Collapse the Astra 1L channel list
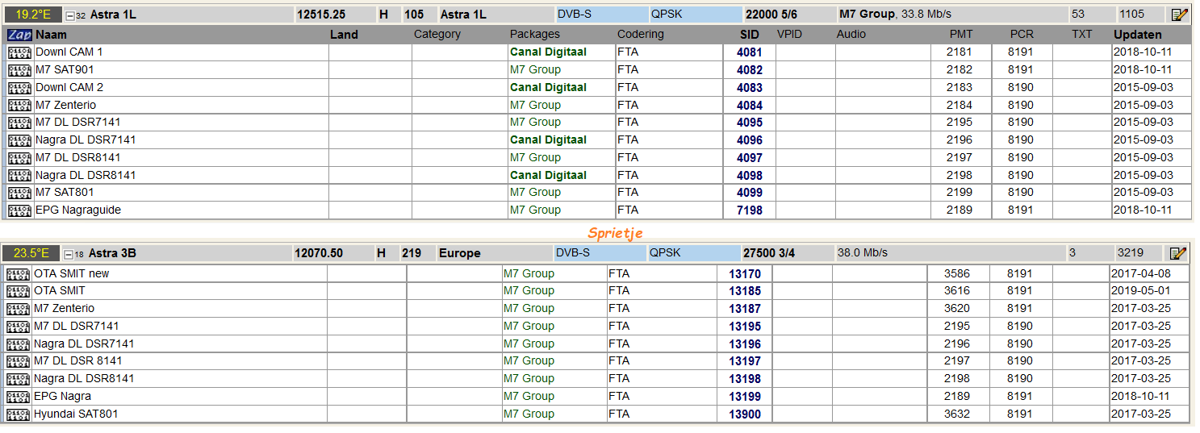This screenshot has height=433, width=1200. click(71, 15)
